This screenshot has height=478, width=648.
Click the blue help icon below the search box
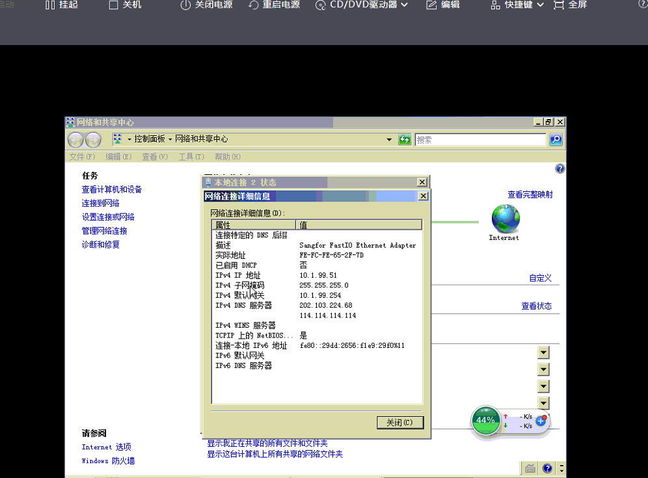[x=560, y=168]
